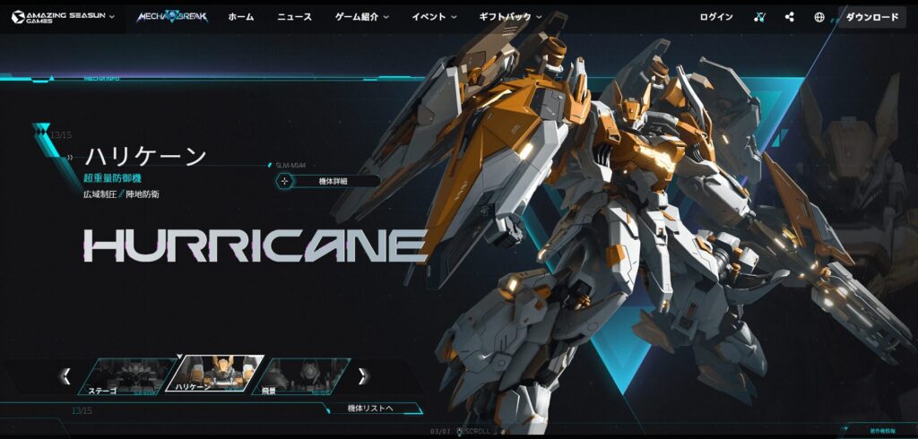Expand the イベント dropdown menu

434,17
